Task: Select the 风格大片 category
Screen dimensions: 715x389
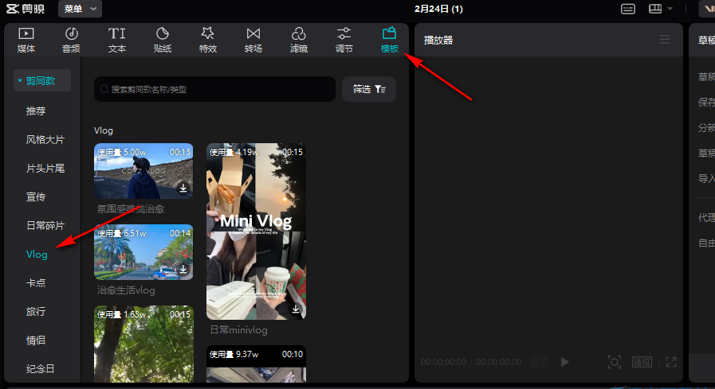Action: [x=45, y=139]
